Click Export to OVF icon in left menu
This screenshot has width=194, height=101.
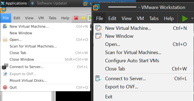pyautogui.click(x=5, y=74)
